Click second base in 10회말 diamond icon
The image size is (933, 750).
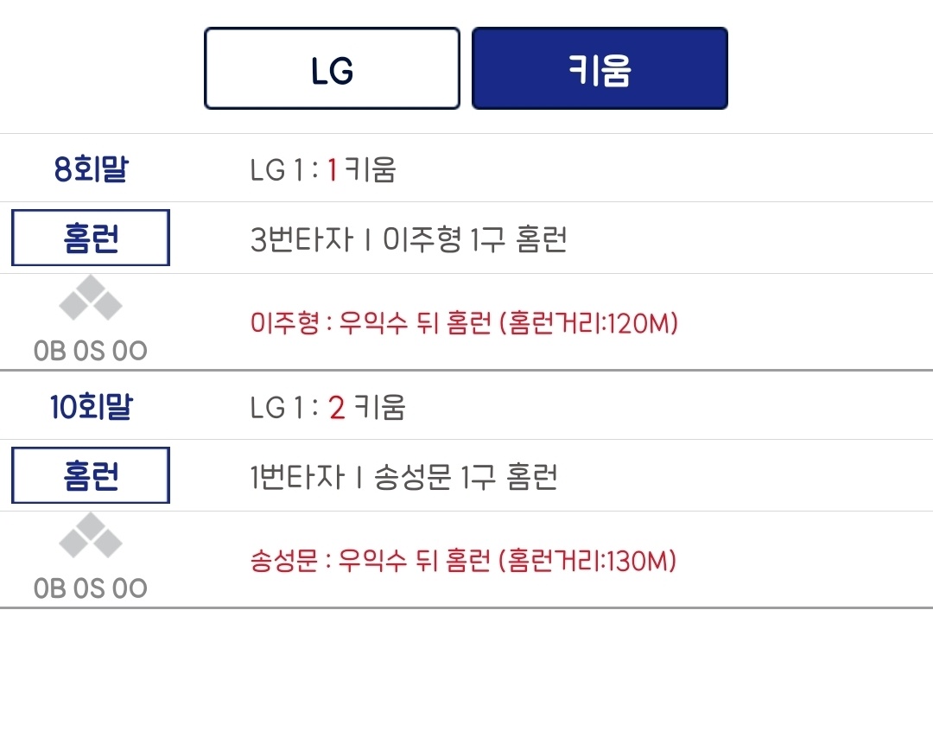(91, 526)
